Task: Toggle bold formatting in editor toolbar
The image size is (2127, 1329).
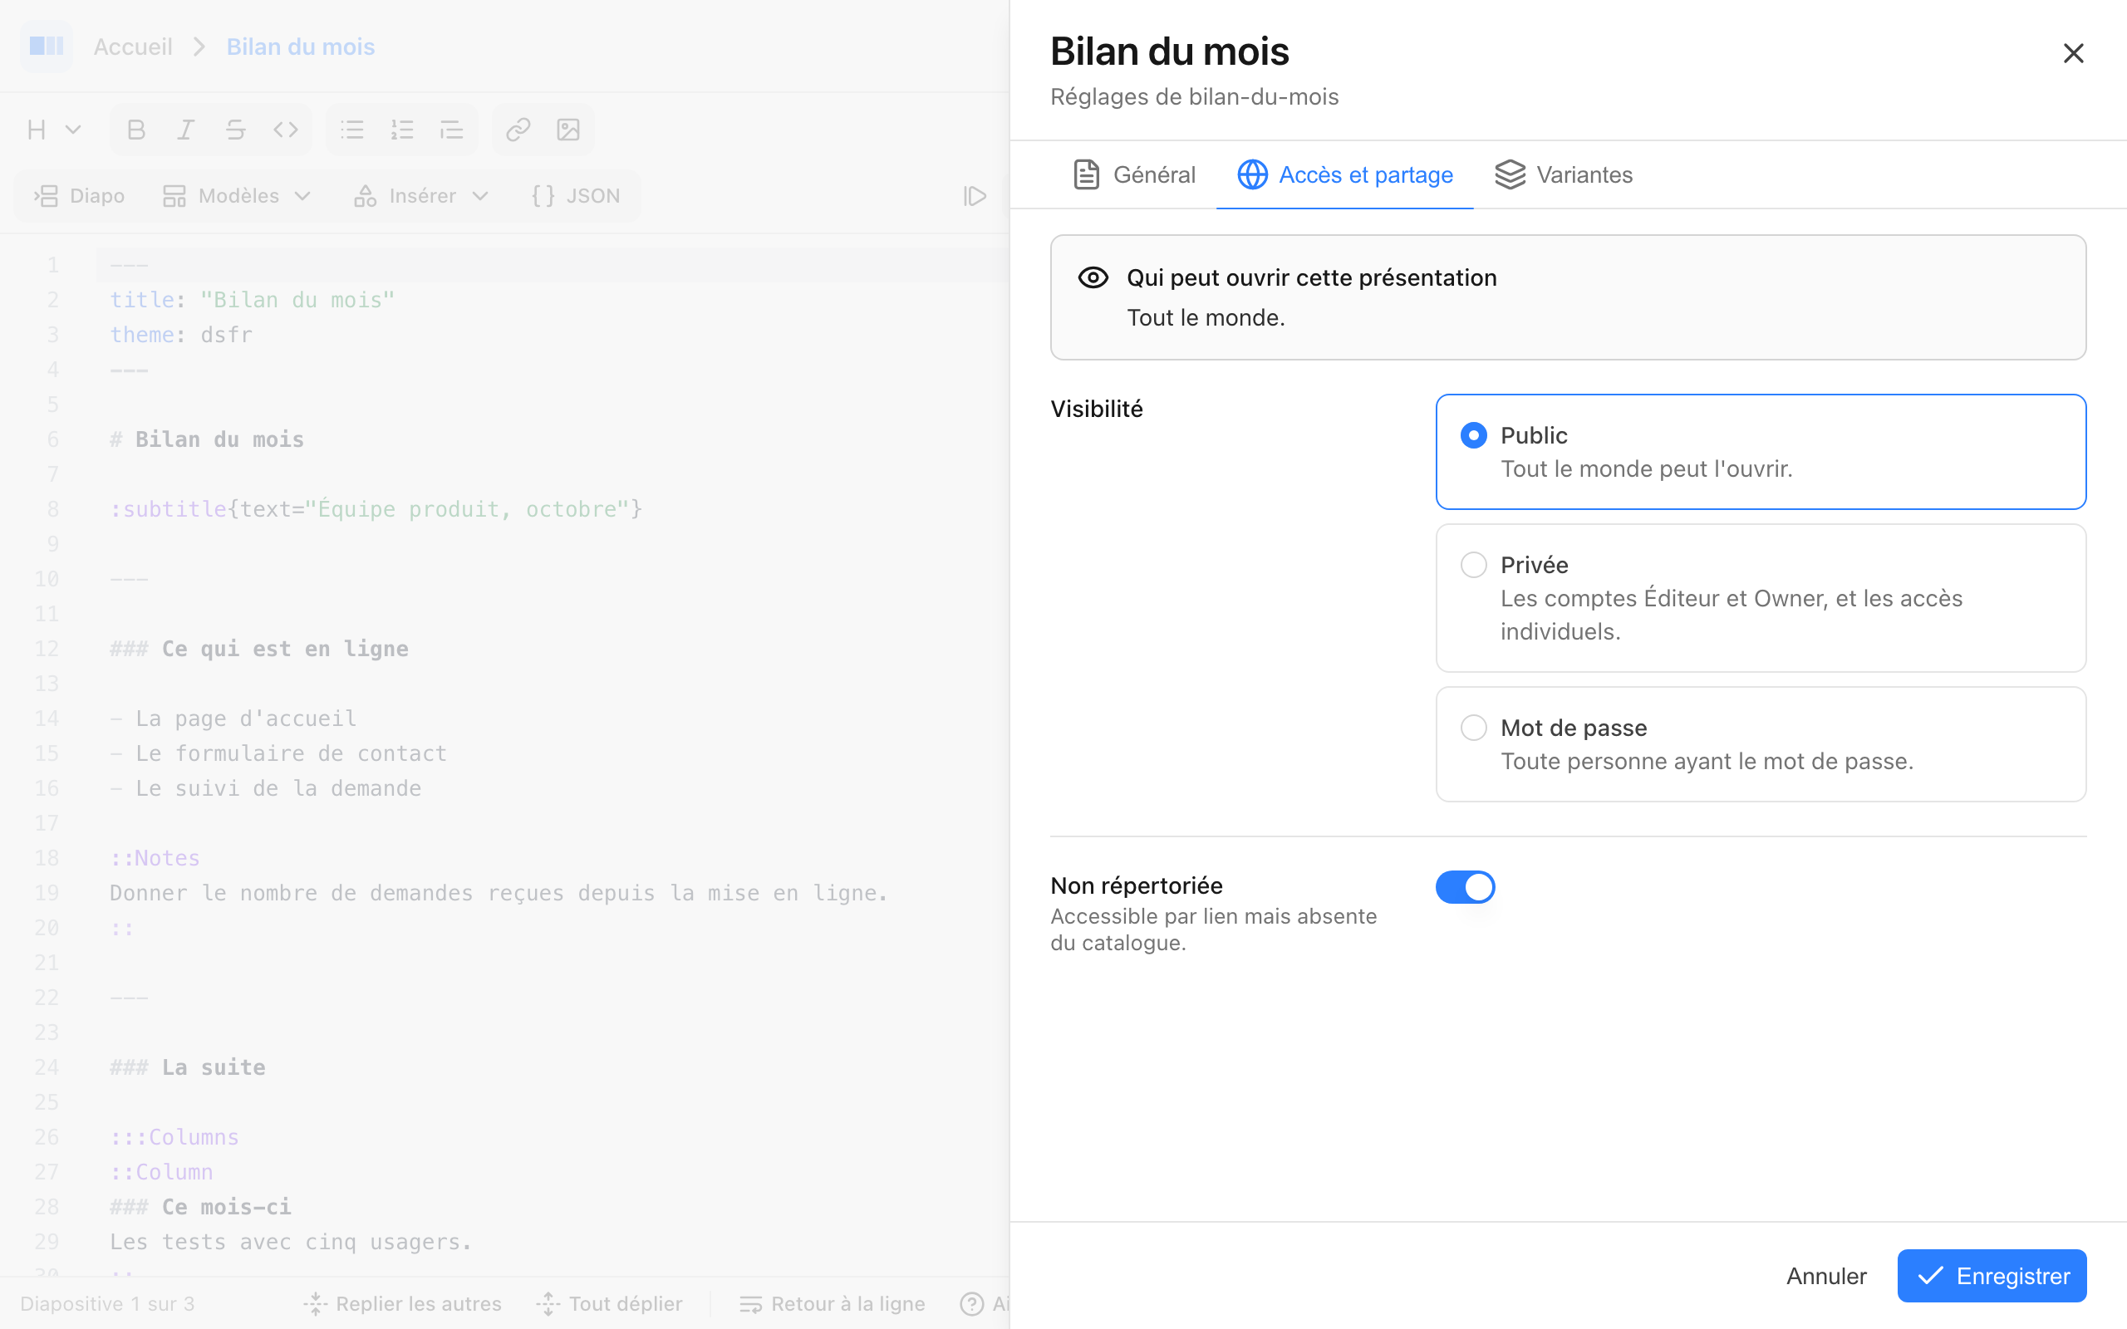Action: tap(136, 130)
